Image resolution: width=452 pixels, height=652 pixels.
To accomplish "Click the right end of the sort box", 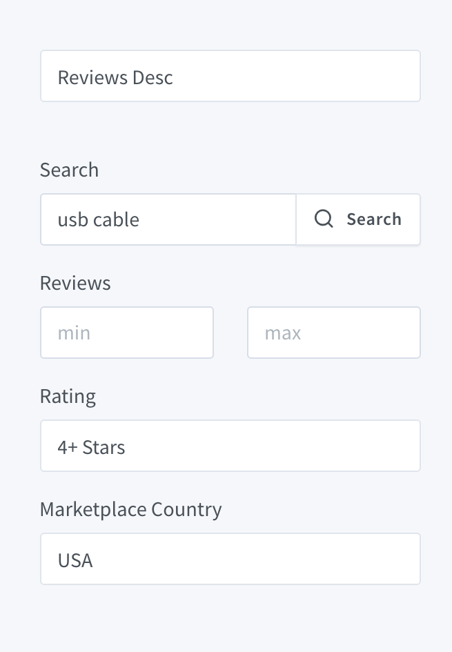I will pyautogui.click(x=404, y=77).
